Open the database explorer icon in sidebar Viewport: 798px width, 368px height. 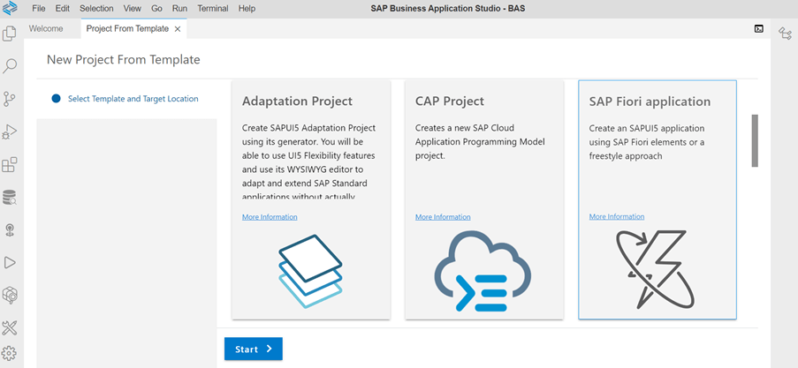coord(10,197)
